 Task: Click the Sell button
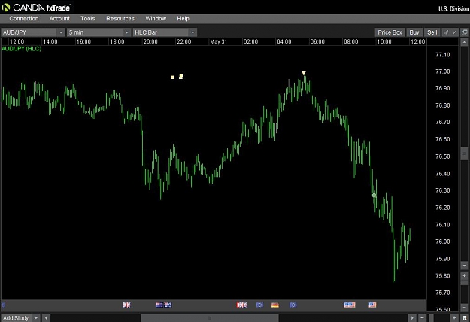(432, 32)
